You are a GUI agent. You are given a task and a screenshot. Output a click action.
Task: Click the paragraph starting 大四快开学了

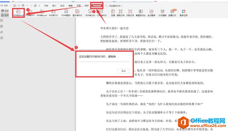(x=157, y=39)
